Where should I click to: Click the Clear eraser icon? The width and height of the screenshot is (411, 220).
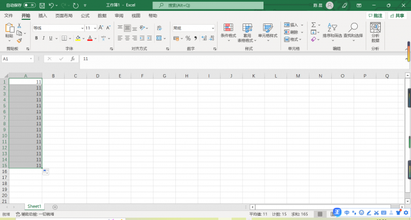click(x=314, y=39)
